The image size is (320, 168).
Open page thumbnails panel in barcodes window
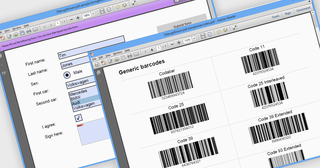pyautogui.click(x=98, y=72)
